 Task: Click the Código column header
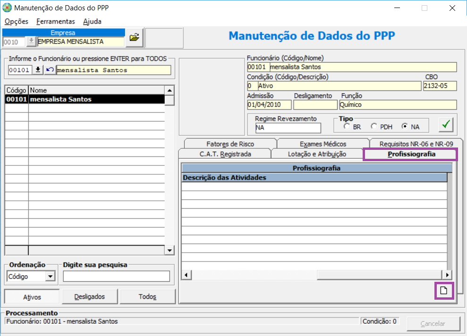pyautogui.click(x=17, y=90)
